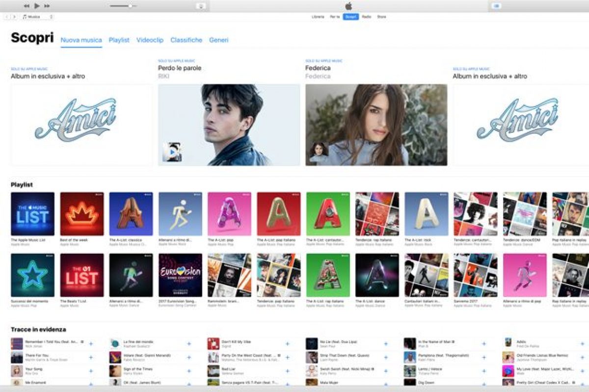This screenshot has width=589, height=392.
Task: Click the small Federica cover thumbnail
Action: coord(319,152)
